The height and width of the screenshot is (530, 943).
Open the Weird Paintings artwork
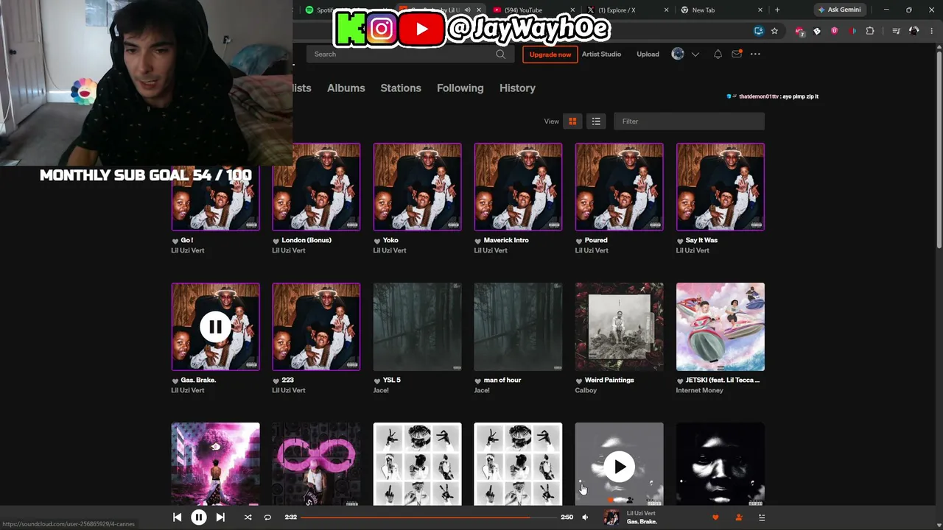pyautogui.click(x=619, y=327)
